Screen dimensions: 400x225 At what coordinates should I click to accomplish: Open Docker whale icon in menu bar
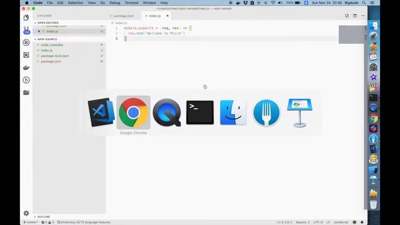click(238, 2)
